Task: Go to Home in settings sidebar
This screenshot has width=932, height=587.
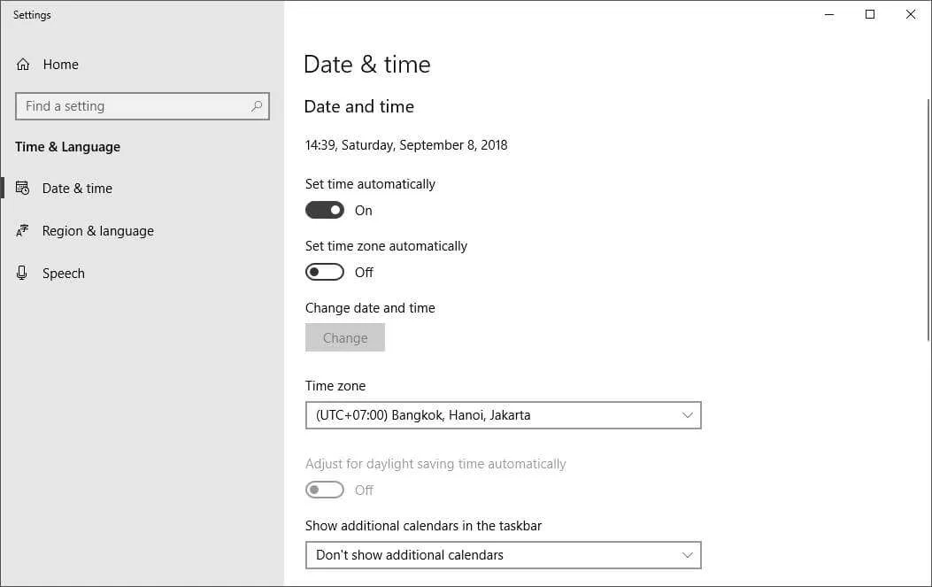Action: click(x=60, y=65)
